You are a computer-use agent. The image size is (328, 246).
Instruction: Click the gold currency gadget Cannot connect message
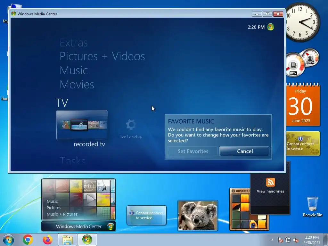300,146
